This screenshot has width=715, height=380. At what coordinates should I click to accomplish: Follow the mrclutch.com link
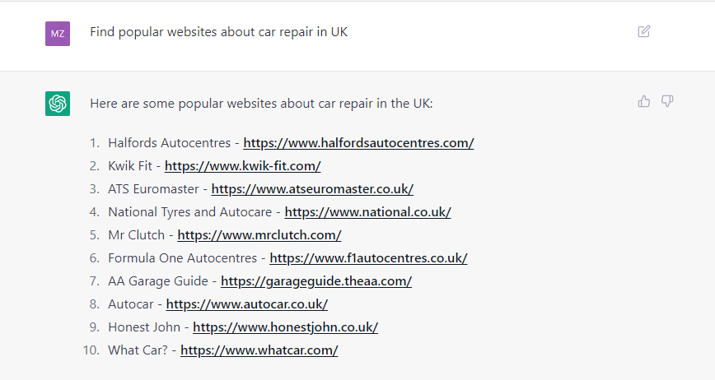click(x=259, y=235)
